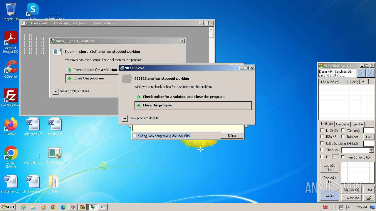Switch to the Cài game tab
The height and width of the screenshot is (211, 376).
[x=343, y=124]
